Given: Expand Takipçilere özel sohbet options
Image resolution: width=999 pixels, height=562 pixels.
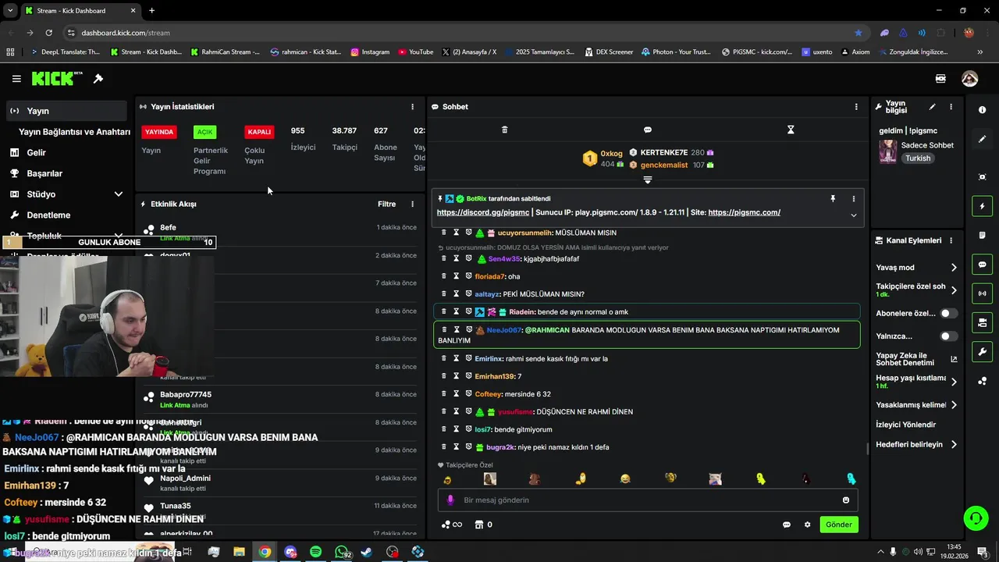Looking at the screenshot, I should (954, 290).
